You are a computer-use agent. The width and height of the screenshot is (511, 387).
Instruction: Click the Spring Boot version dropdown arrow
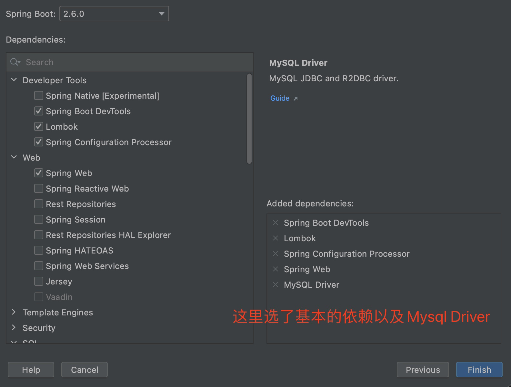pyautogui.click(x=161, y=14)
